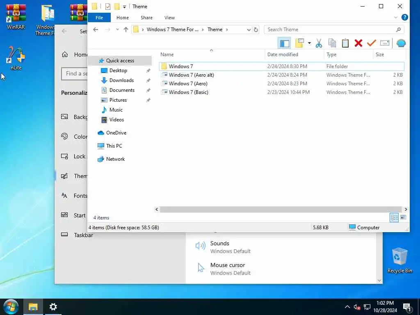The image size is (420, 315).
Task: Switch to the Share ribbon tab
Action: pos(146,18)
